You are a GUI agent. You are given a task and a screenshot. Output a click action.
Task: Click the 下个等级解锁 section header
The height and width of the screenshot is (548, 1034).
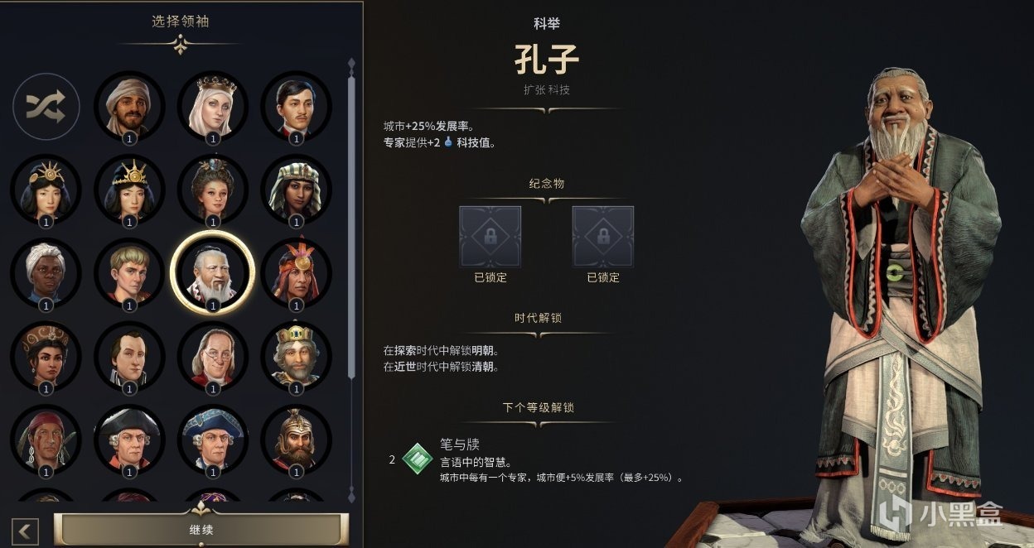click(x=538, y=407)
